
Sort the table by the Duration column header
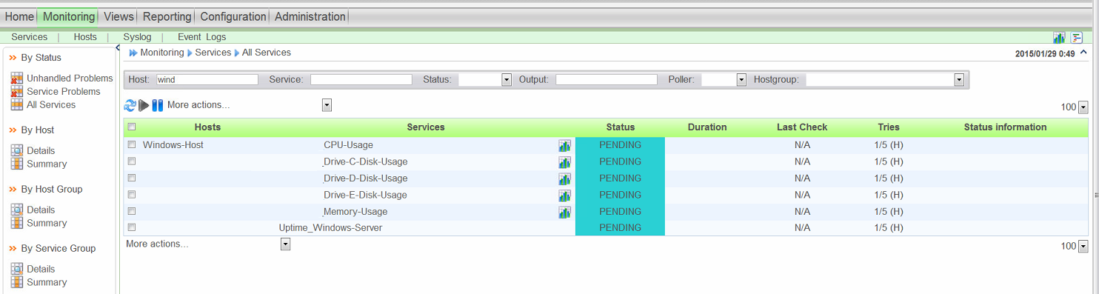coord(707,127)
